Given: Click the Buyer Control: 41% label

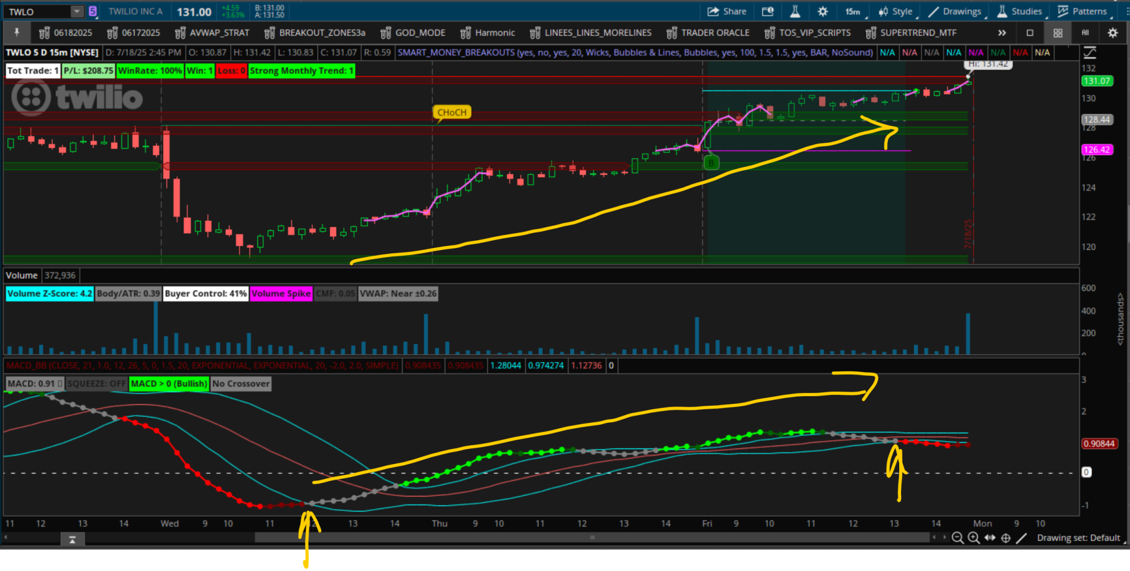Looking at the screenshot, I should click(x=206, y=293).
